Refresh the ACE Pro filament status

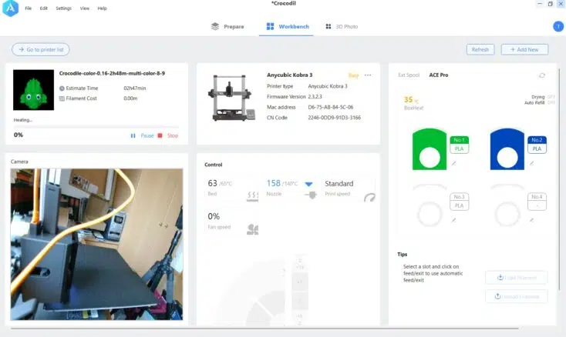[542, 75]
